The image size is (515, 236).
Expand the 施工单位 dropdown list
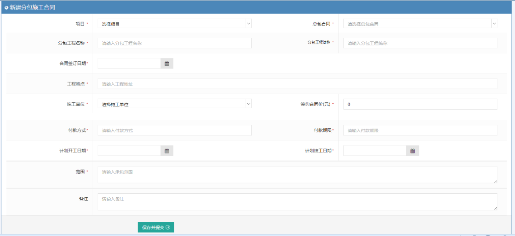coord(174,104)
